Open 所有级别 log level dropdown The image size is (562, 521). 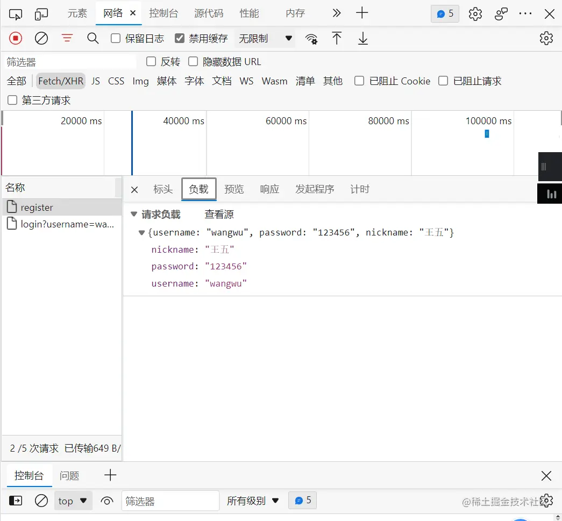(x=253, y=501)
